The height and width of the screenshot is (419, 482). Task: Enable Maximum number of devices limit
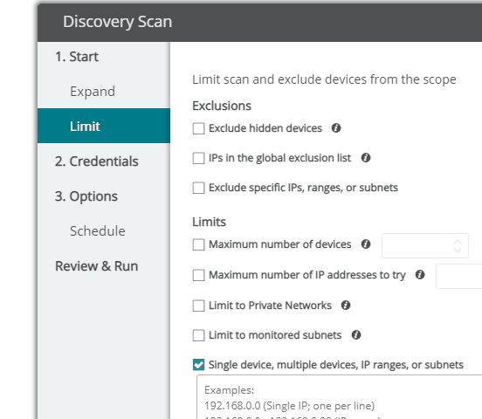[x=198, y=244]
